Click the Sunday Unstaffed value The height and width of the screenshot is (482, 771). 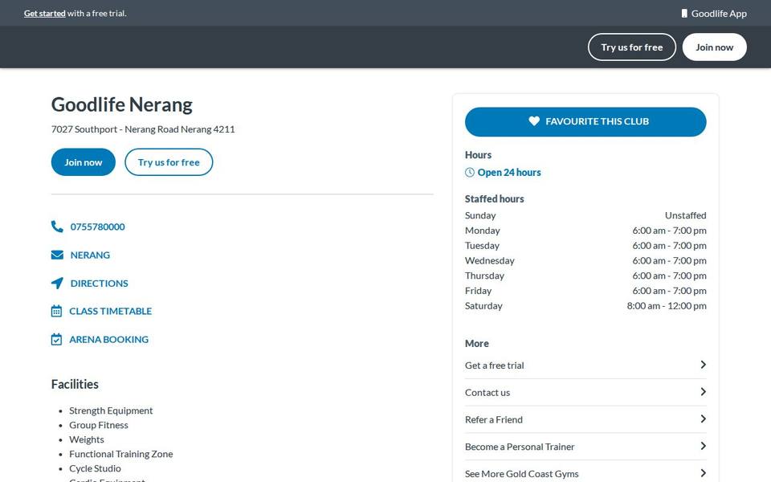click(x=685, y=215)
